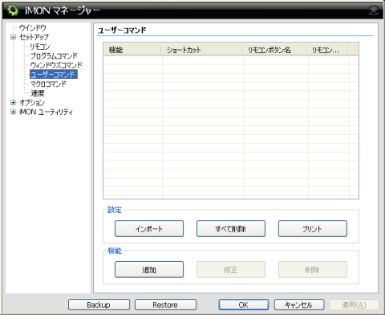385x315 pixels.
Task: Select ウインドウ in the tree
Action: [x=33, y=28]
